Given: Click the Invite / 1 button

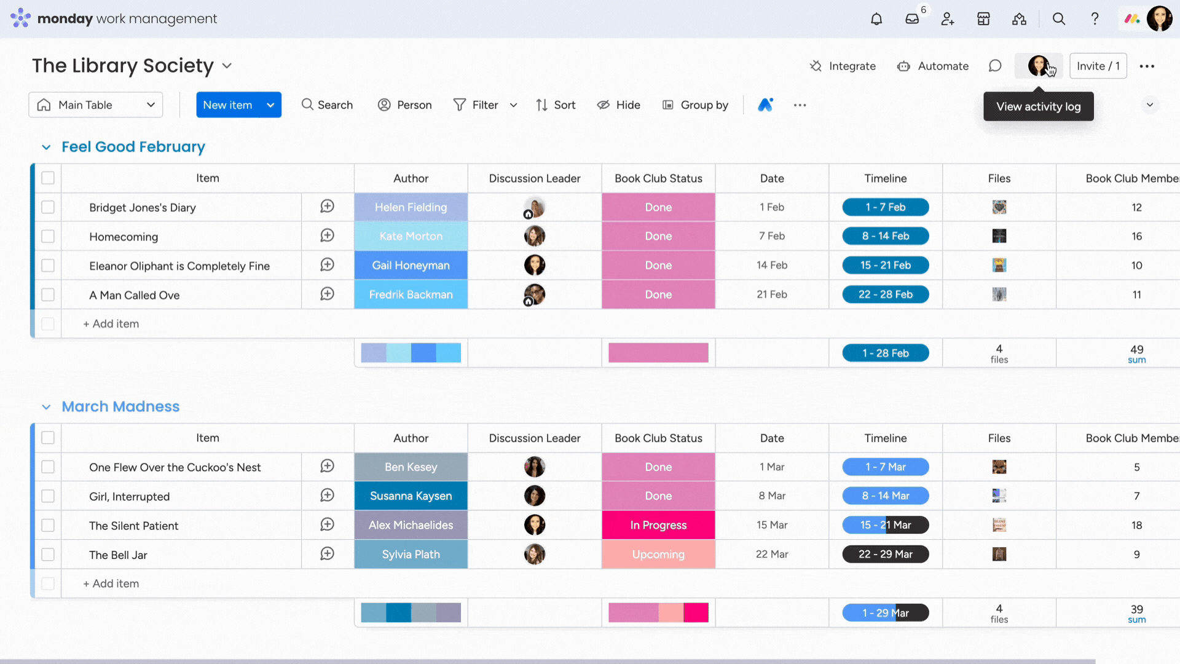Looking at the screenshot, I should [1098, 66].
